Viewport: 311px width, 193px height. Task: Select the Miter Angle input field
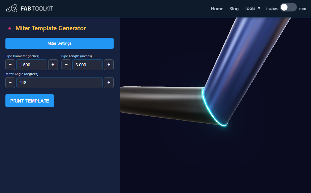click(59, 82)
